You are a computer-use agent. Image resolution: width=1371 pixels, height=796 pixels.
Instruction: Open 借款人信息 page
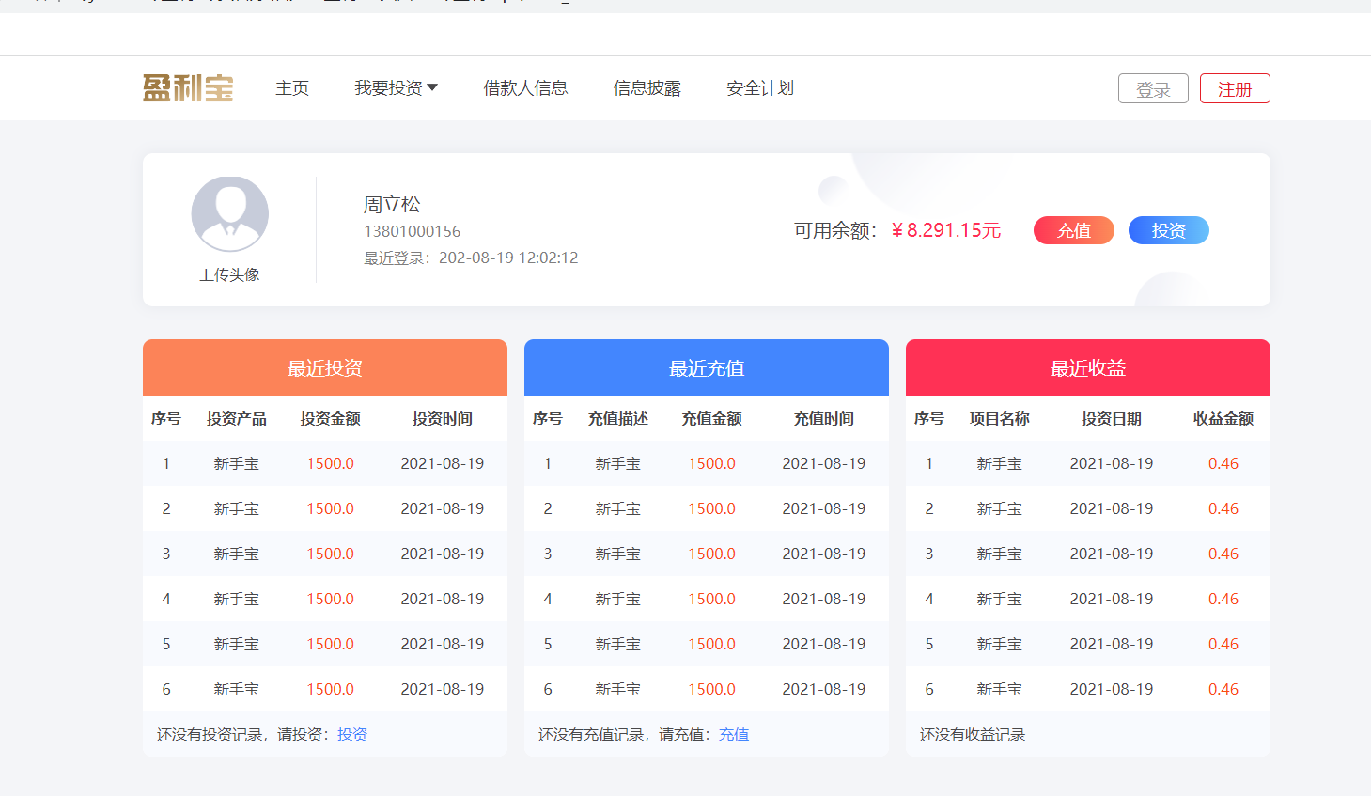coord(525,88)
